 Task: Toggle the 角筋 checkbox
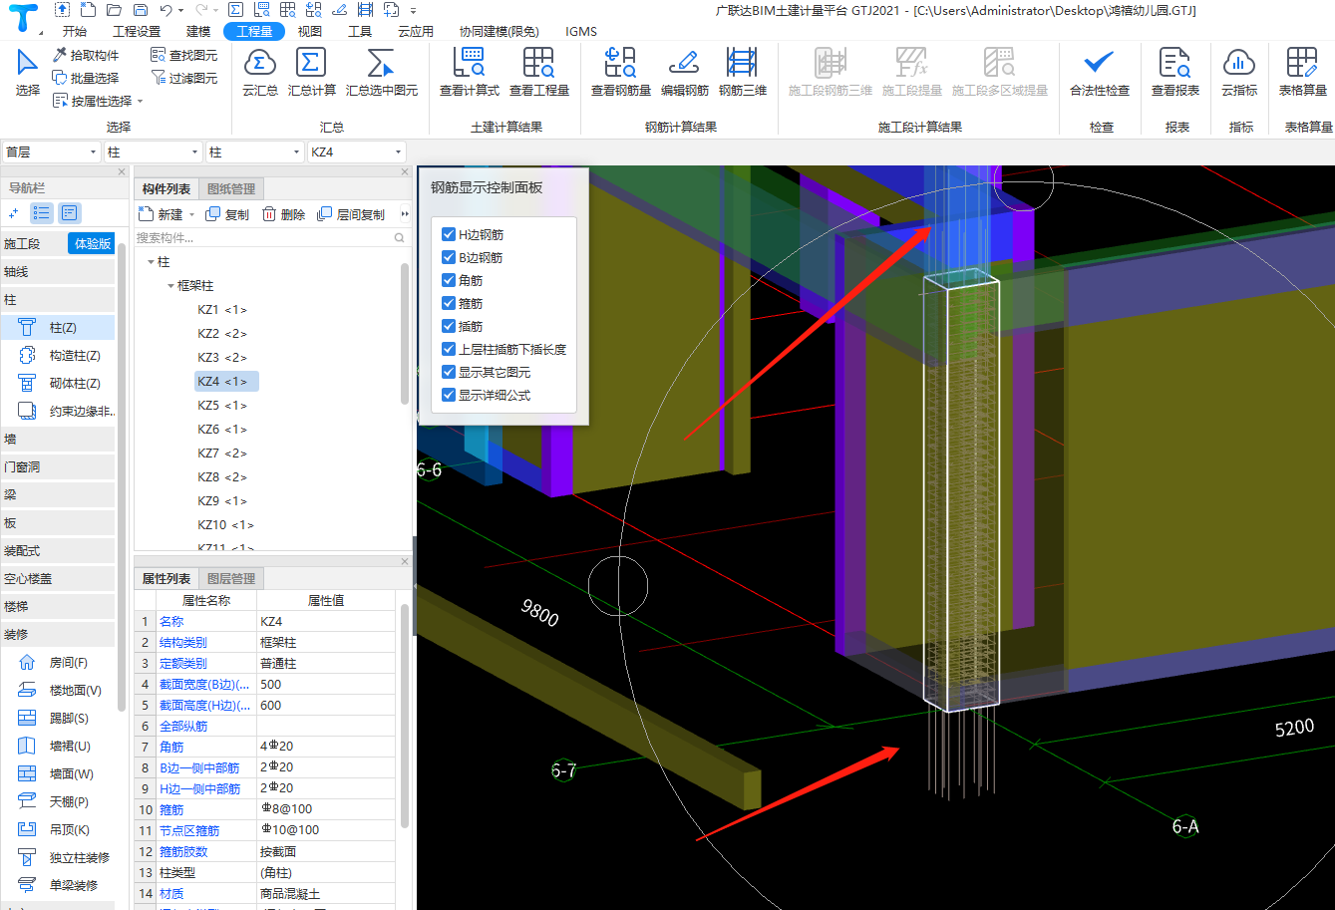[449, 281]
